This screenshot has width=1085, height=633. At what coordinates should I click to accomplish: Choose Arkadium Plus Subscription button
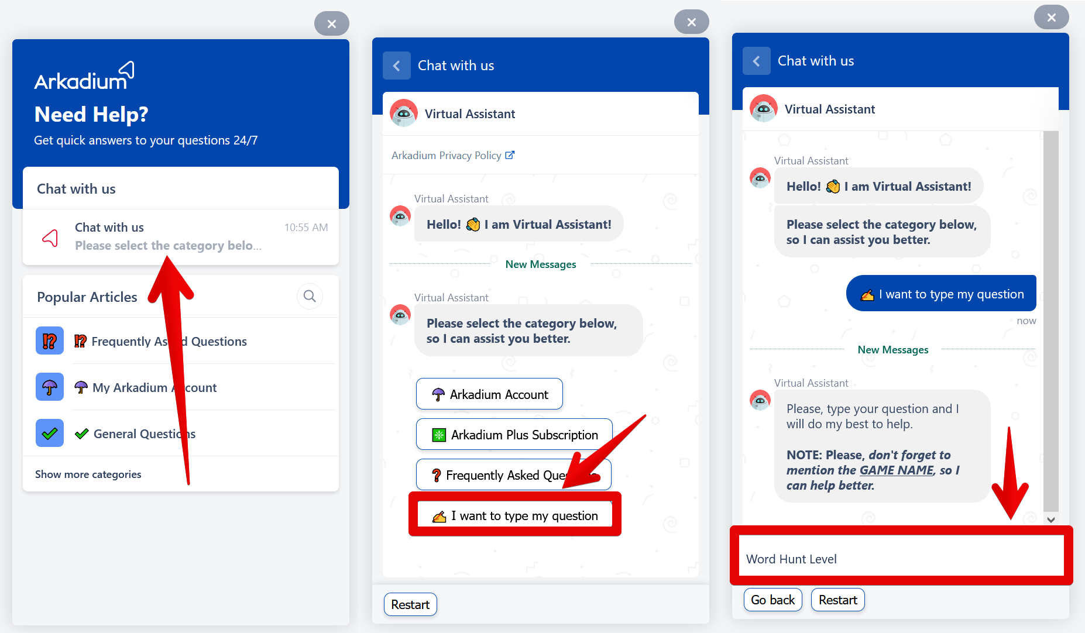coord(514,435)
